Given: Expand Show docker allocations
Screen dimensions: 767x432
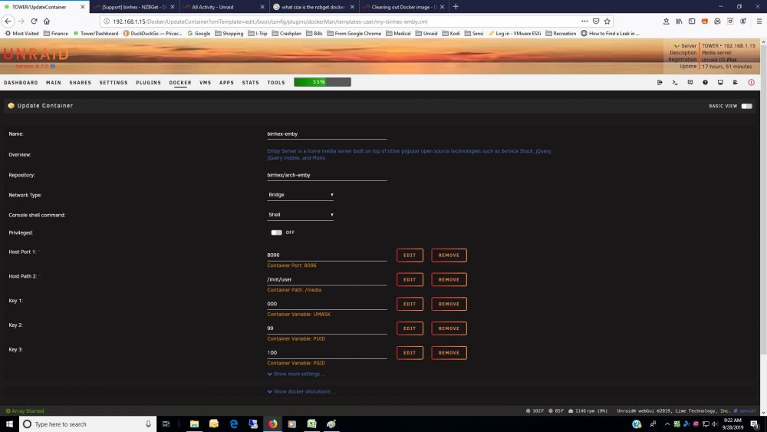Looking at the screenshot, I should [301, 391].
